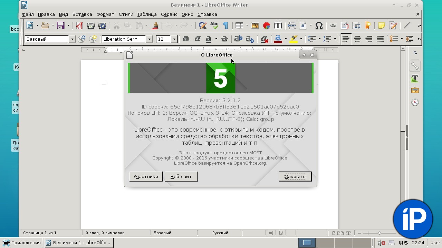
Task: Open the New document type dropdown arrow
Action: [x=37, y=25]
